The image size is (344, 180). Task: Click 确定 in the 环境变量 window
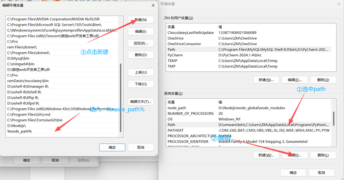pos(293,172)
